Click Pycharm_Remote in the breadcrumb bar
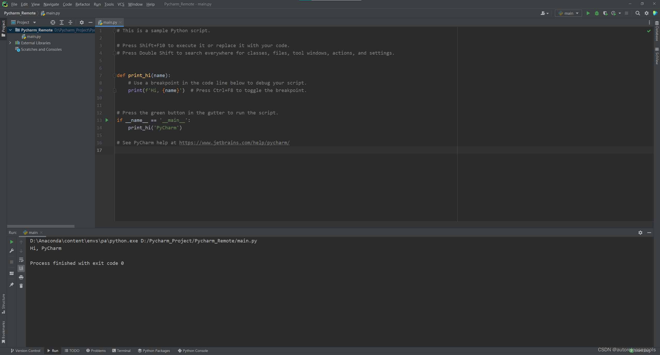660x355 pixels. tap(20, 13)
